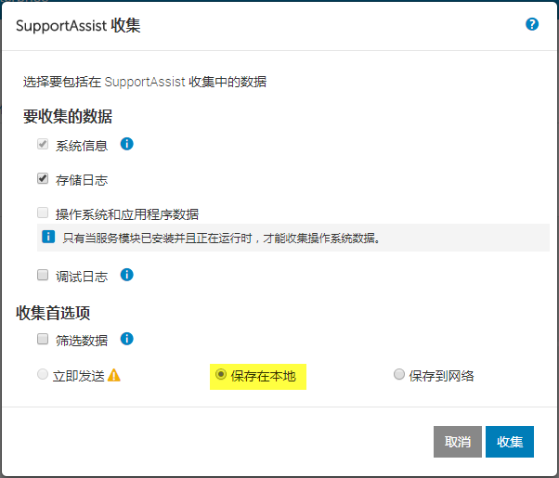This screenshot has width=559, height=478.
Task: Show info icon next to 筛选数据
Action: 126,339
